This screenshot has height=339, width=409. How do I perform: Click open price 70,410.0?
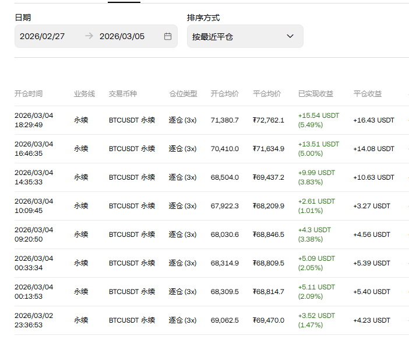224,149
